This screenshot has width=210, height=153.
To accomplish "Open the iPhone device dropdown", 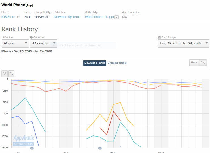I will pyautogui.click(x=15, y=44).
